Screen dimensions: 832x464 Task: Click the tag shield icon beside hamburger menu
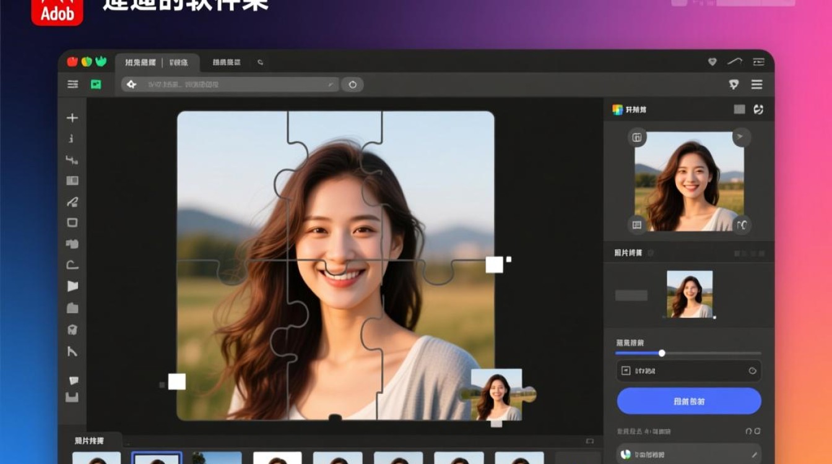(x=734, y=84)
